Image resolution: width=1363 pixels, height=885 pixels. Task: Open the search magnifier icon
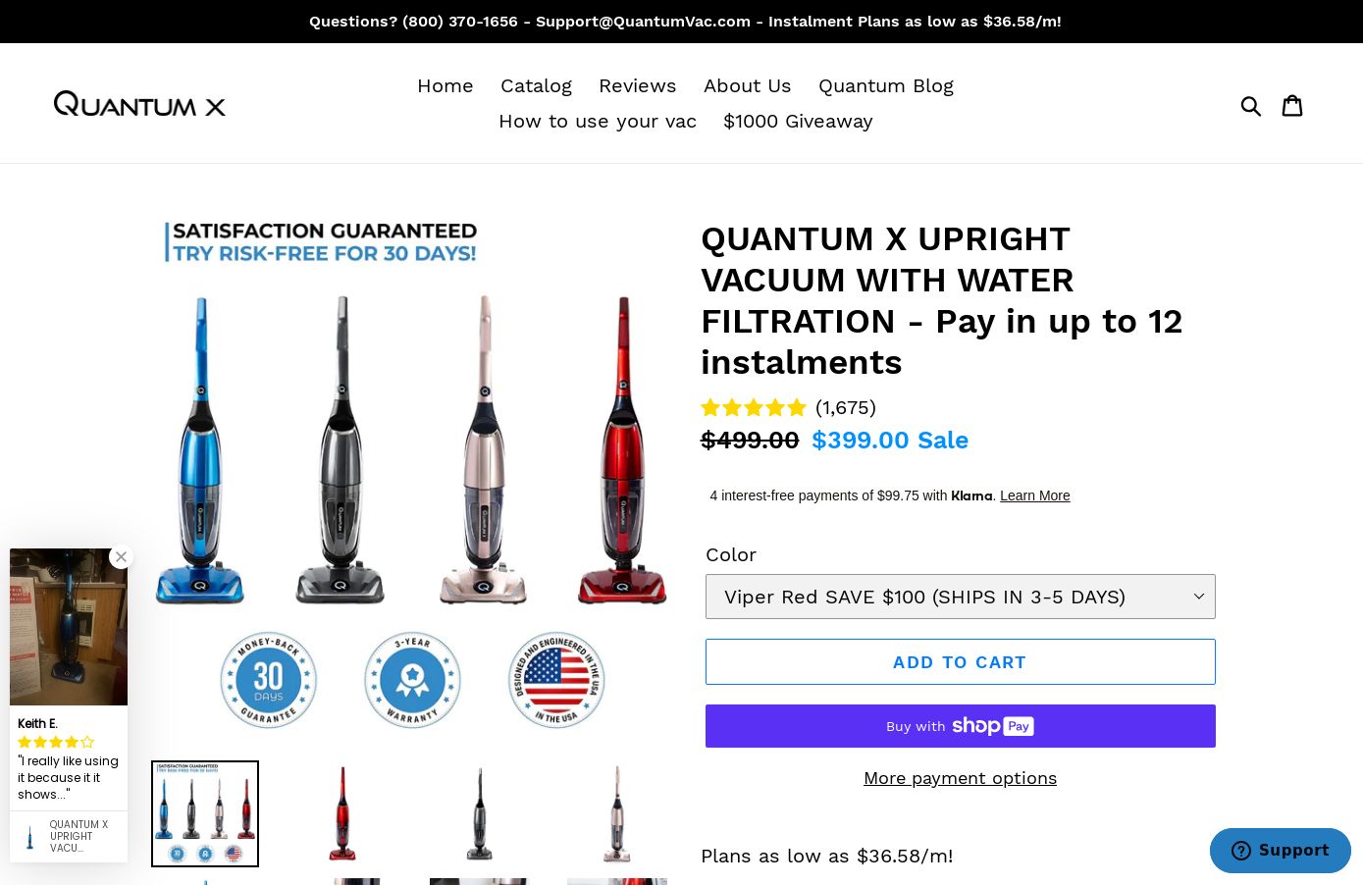click(1250, 106)
